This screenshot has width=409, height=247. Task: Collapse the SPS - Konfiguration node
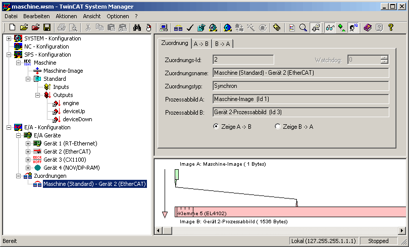(x=9, y=55)
